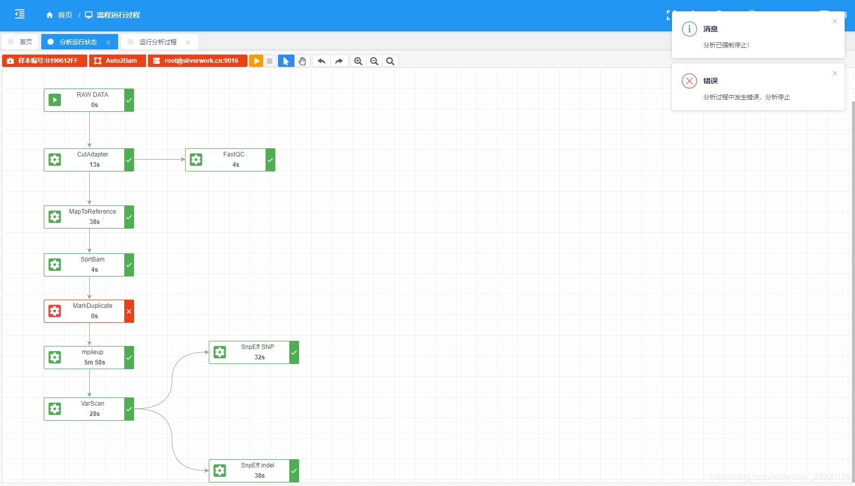Click RAW DATA play icon

click(x=55, y=100)
